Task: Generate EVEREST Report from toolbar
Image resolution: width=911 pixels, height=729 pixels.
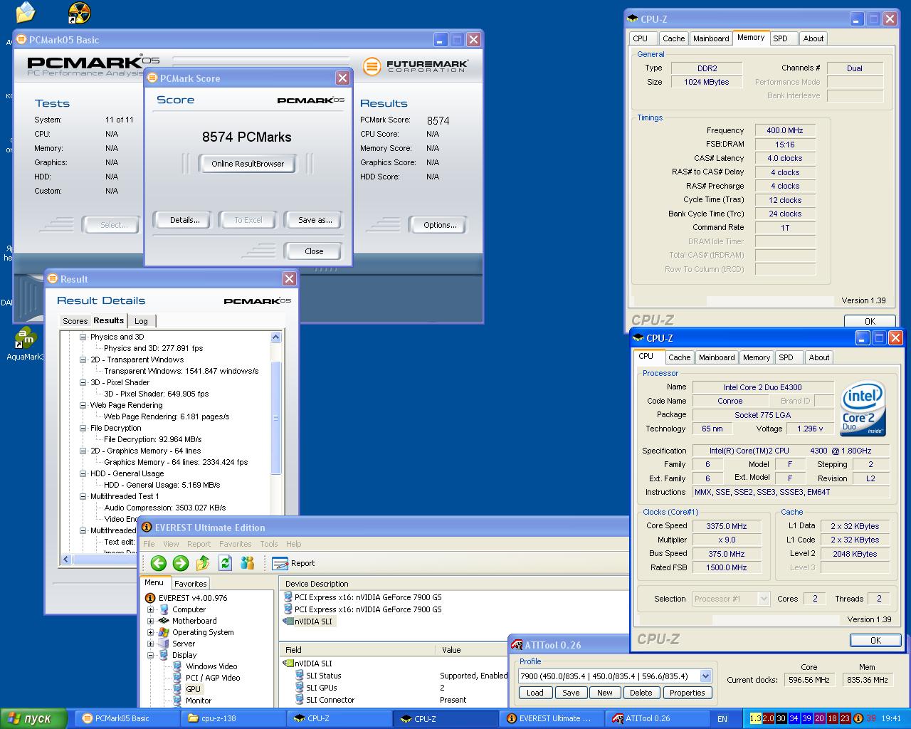Action: coord(293,563)
